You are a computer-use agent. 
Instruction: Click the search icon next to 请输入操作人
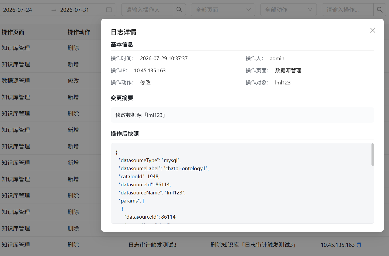point(179,10)
